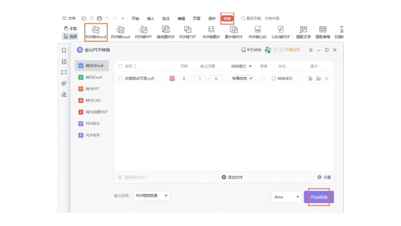Sort the list by 名称 arrows
Screen dimensions: 401x226
[x=135, y=66]
